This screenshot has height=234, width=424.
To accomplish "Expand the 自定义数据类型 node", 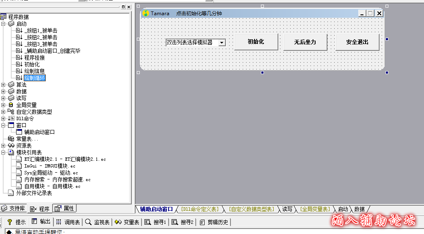I will 3,112.
